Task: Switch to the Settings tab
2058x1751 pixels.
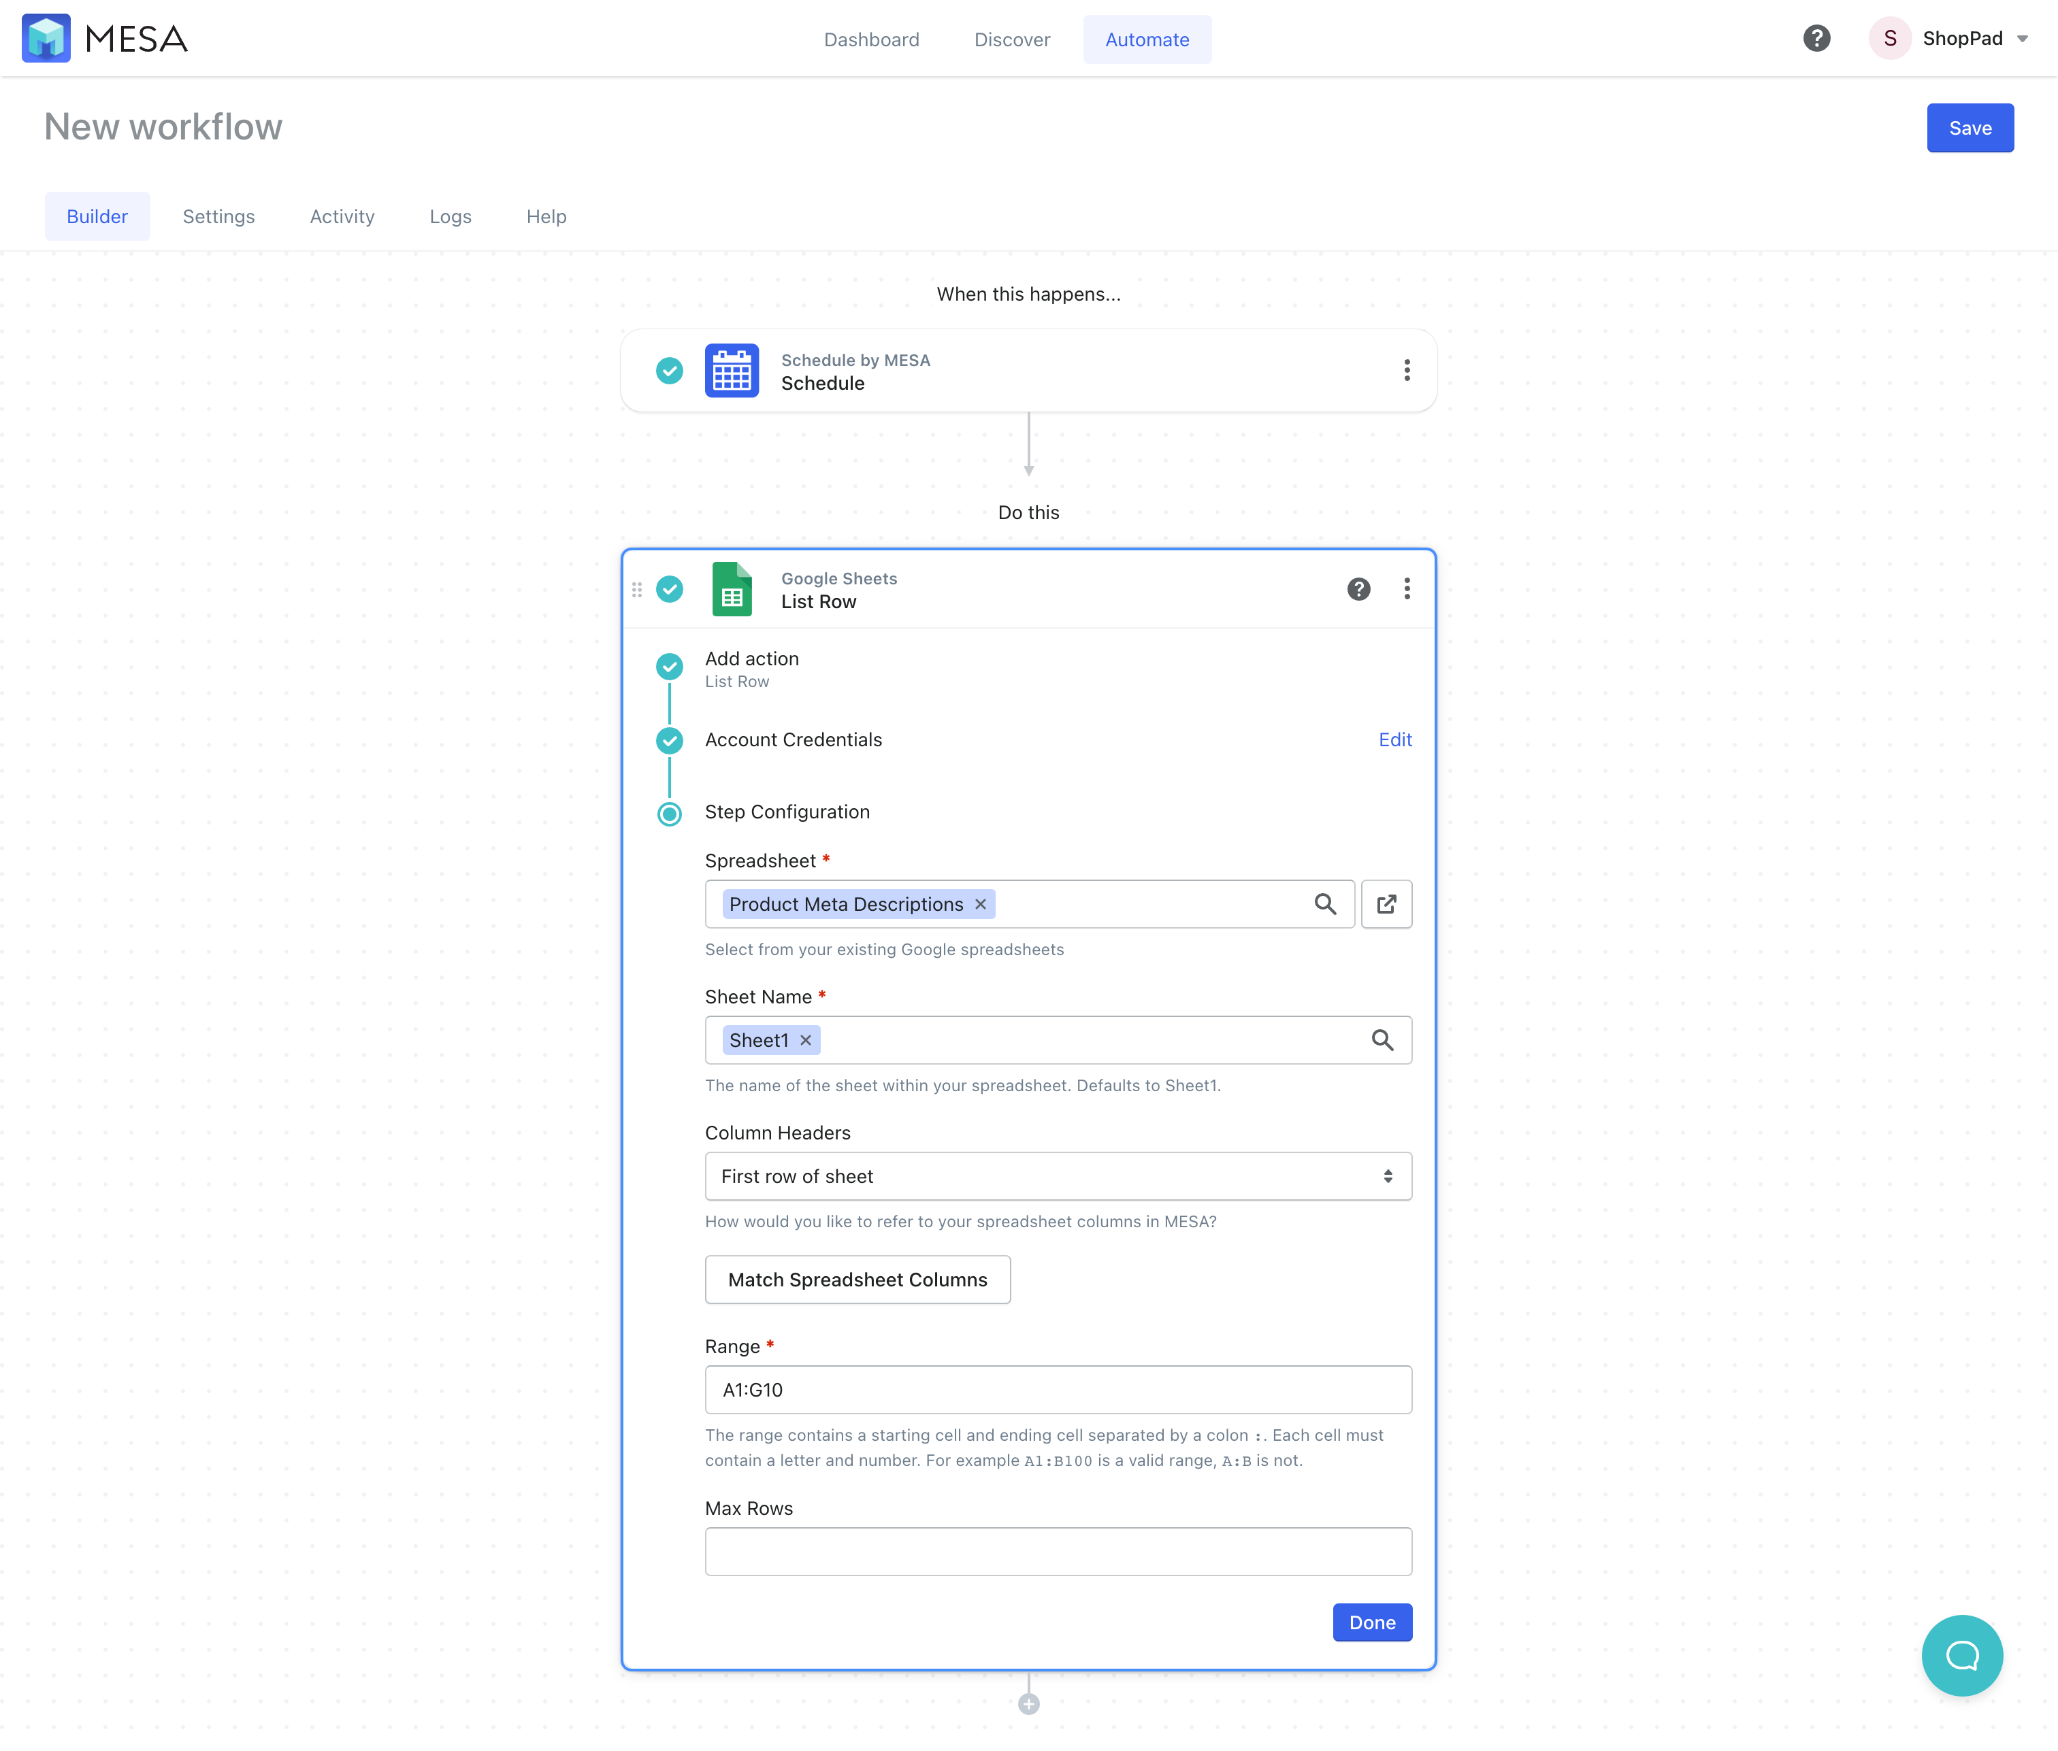Action: (x=218, y=216)
